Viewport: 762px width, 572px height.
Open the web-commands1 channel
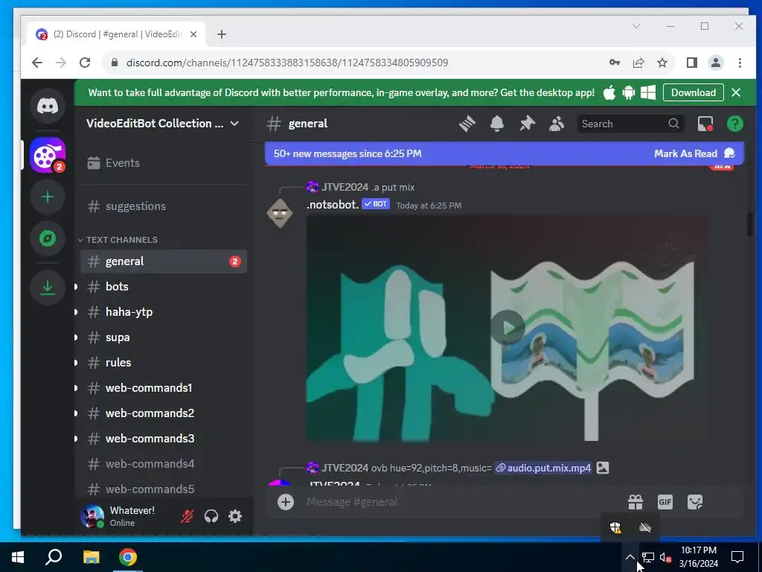click(x=163, y=387)
